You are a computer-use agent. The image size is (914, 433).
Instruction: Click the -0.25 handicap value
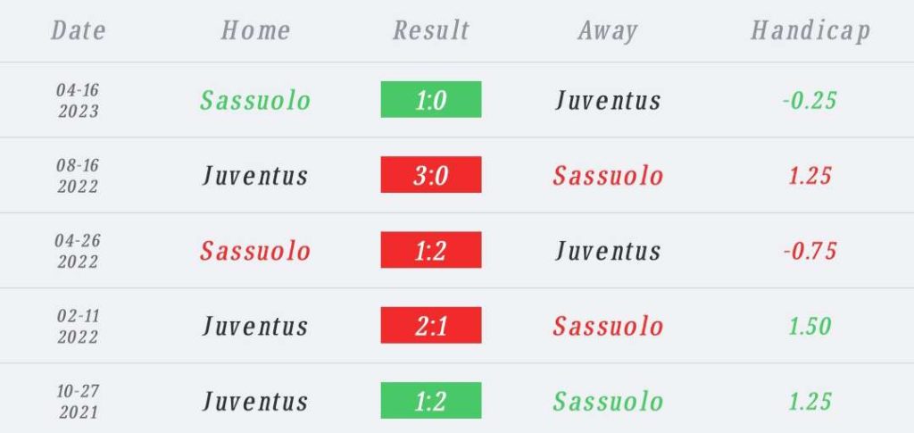pyautogui.click(x=810, y=100)
